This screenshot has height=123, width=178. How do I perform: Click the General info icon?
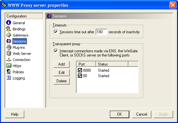pos(9,23)
